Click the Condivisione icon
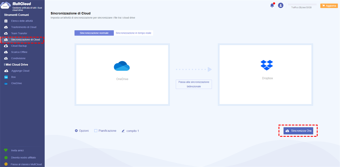 (6, 58)
